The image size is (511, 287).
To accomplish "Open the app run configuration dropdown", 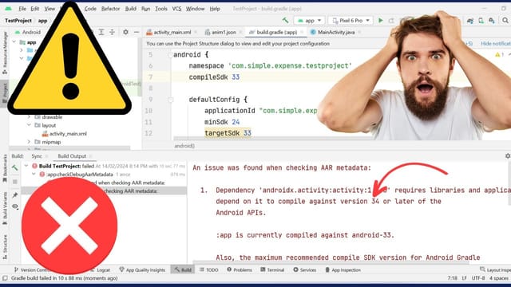I will click(310, 21).
